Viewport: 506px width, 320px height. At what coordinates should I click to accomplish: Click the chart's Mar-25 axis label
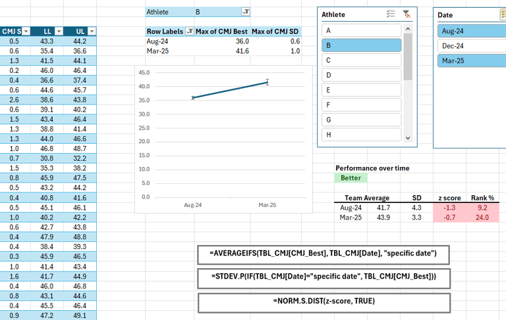267,205
